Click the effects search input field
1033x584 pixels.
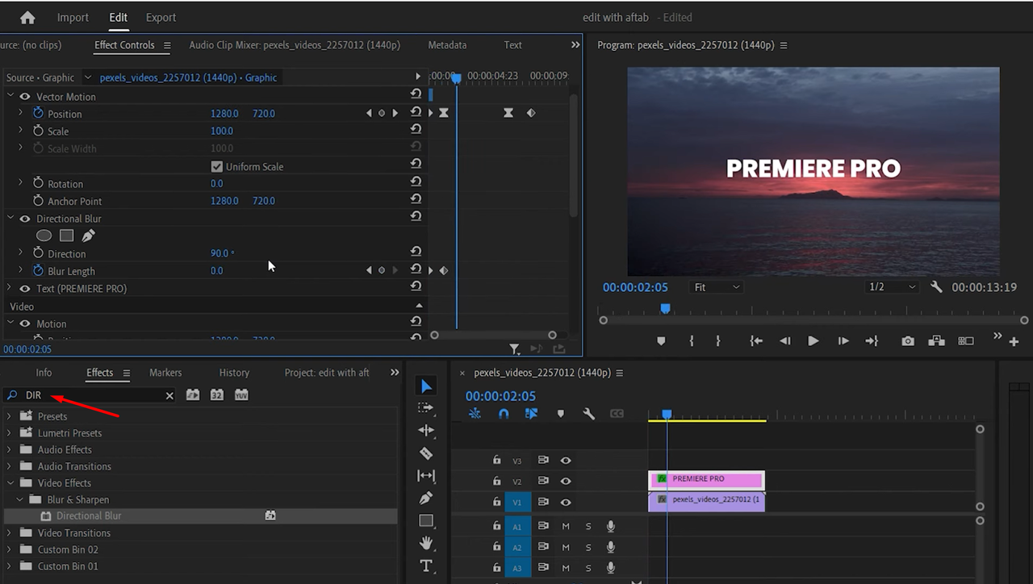pos(90,395)
